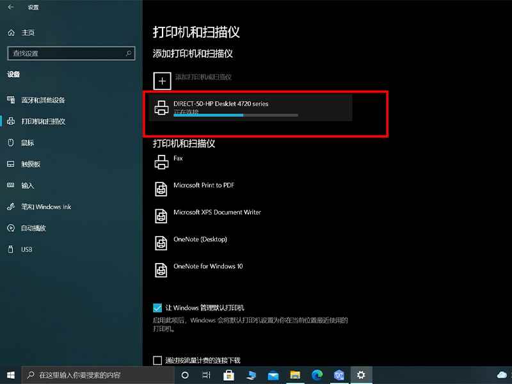The height and width of the screenshot is (384, 512).
Task: Open USB settings in sidebar
Action: (26, 250)
